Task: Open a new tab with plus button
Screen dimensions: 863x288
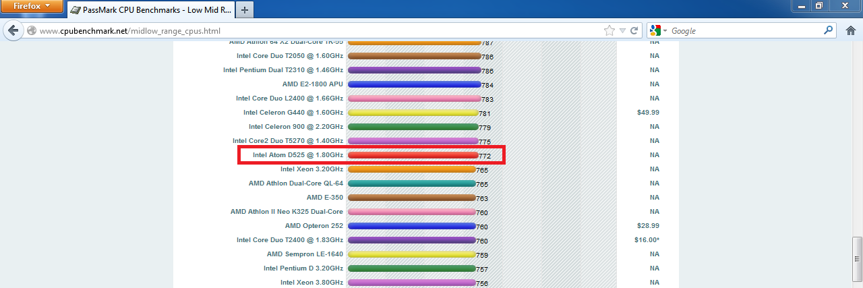Action: pos(244,10)
